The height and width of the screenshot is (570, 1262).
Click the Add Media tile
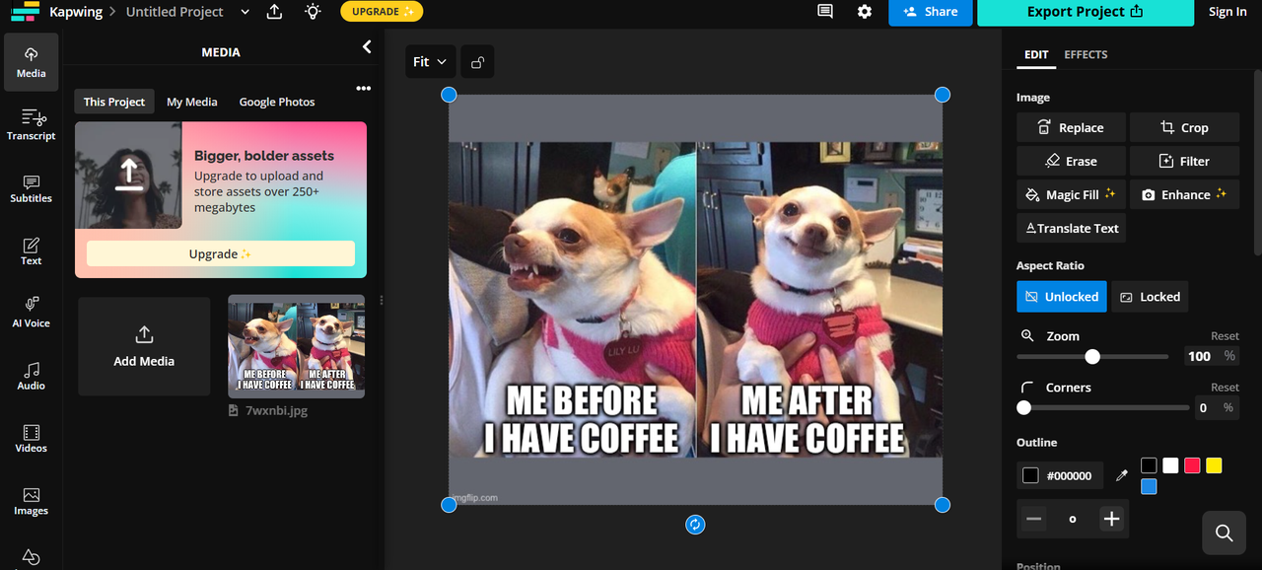click(x=144, y=347)
